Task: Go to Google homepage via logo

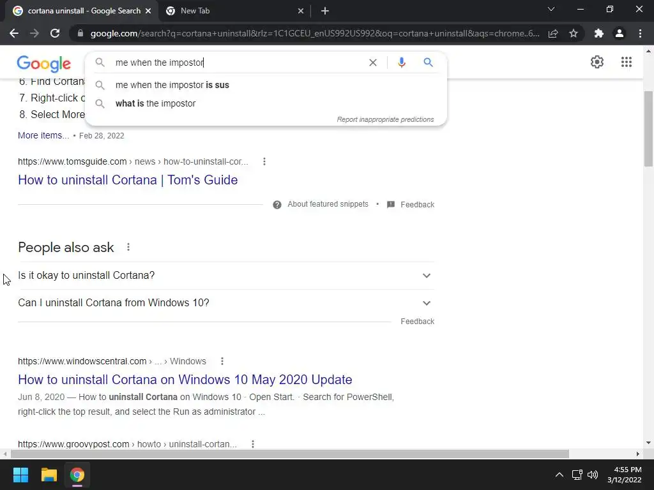Action: [44, 64]
